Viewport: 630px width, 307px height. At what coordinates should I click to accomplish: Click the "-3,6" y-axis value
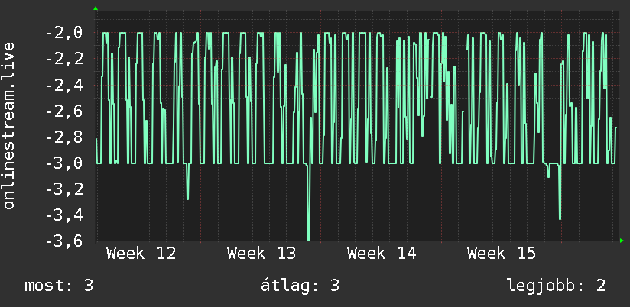pyautogui.click(x=64, y=241)
